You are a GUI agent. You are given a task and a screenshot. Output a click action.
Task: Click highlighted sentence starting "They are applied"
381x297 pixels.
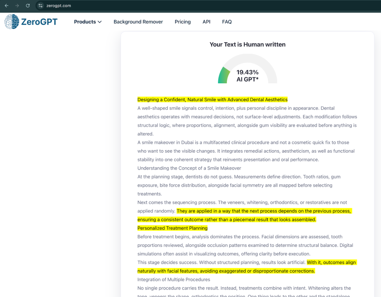[x=264, y=211]
